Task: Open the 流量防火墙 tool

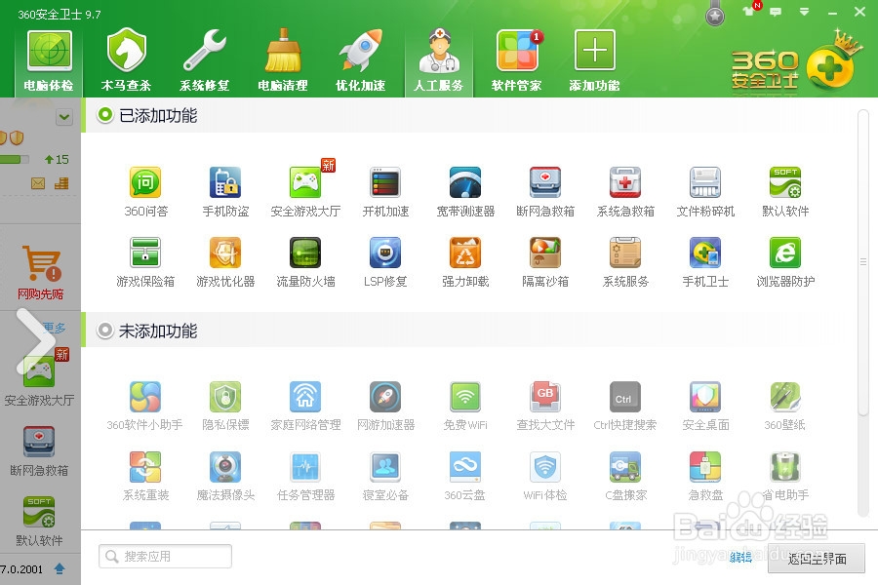Action: [305, 262]
